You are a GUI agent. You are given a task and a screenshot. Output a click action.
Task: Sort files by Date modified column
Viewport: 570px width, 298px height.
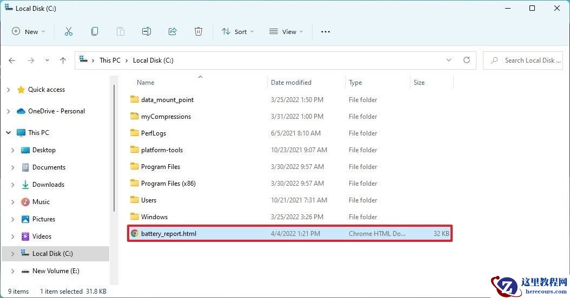pyautogui.click(x=291, y=83)
